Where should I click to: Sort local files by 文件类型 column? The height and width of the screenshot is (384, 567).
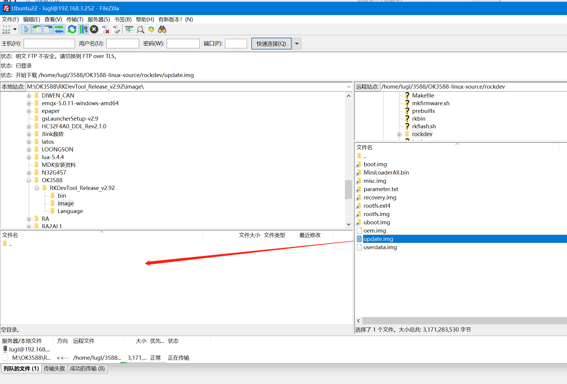[x=274, y=235]
